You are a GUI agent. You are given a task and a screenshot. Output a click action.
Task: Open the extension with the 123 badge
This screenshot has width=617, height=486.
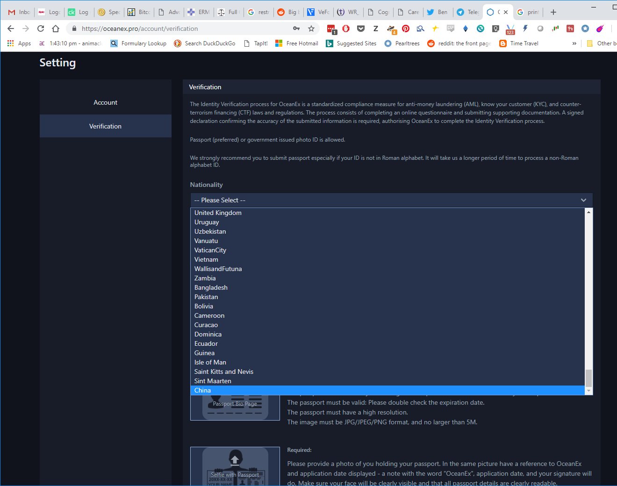tap(510, 29)
